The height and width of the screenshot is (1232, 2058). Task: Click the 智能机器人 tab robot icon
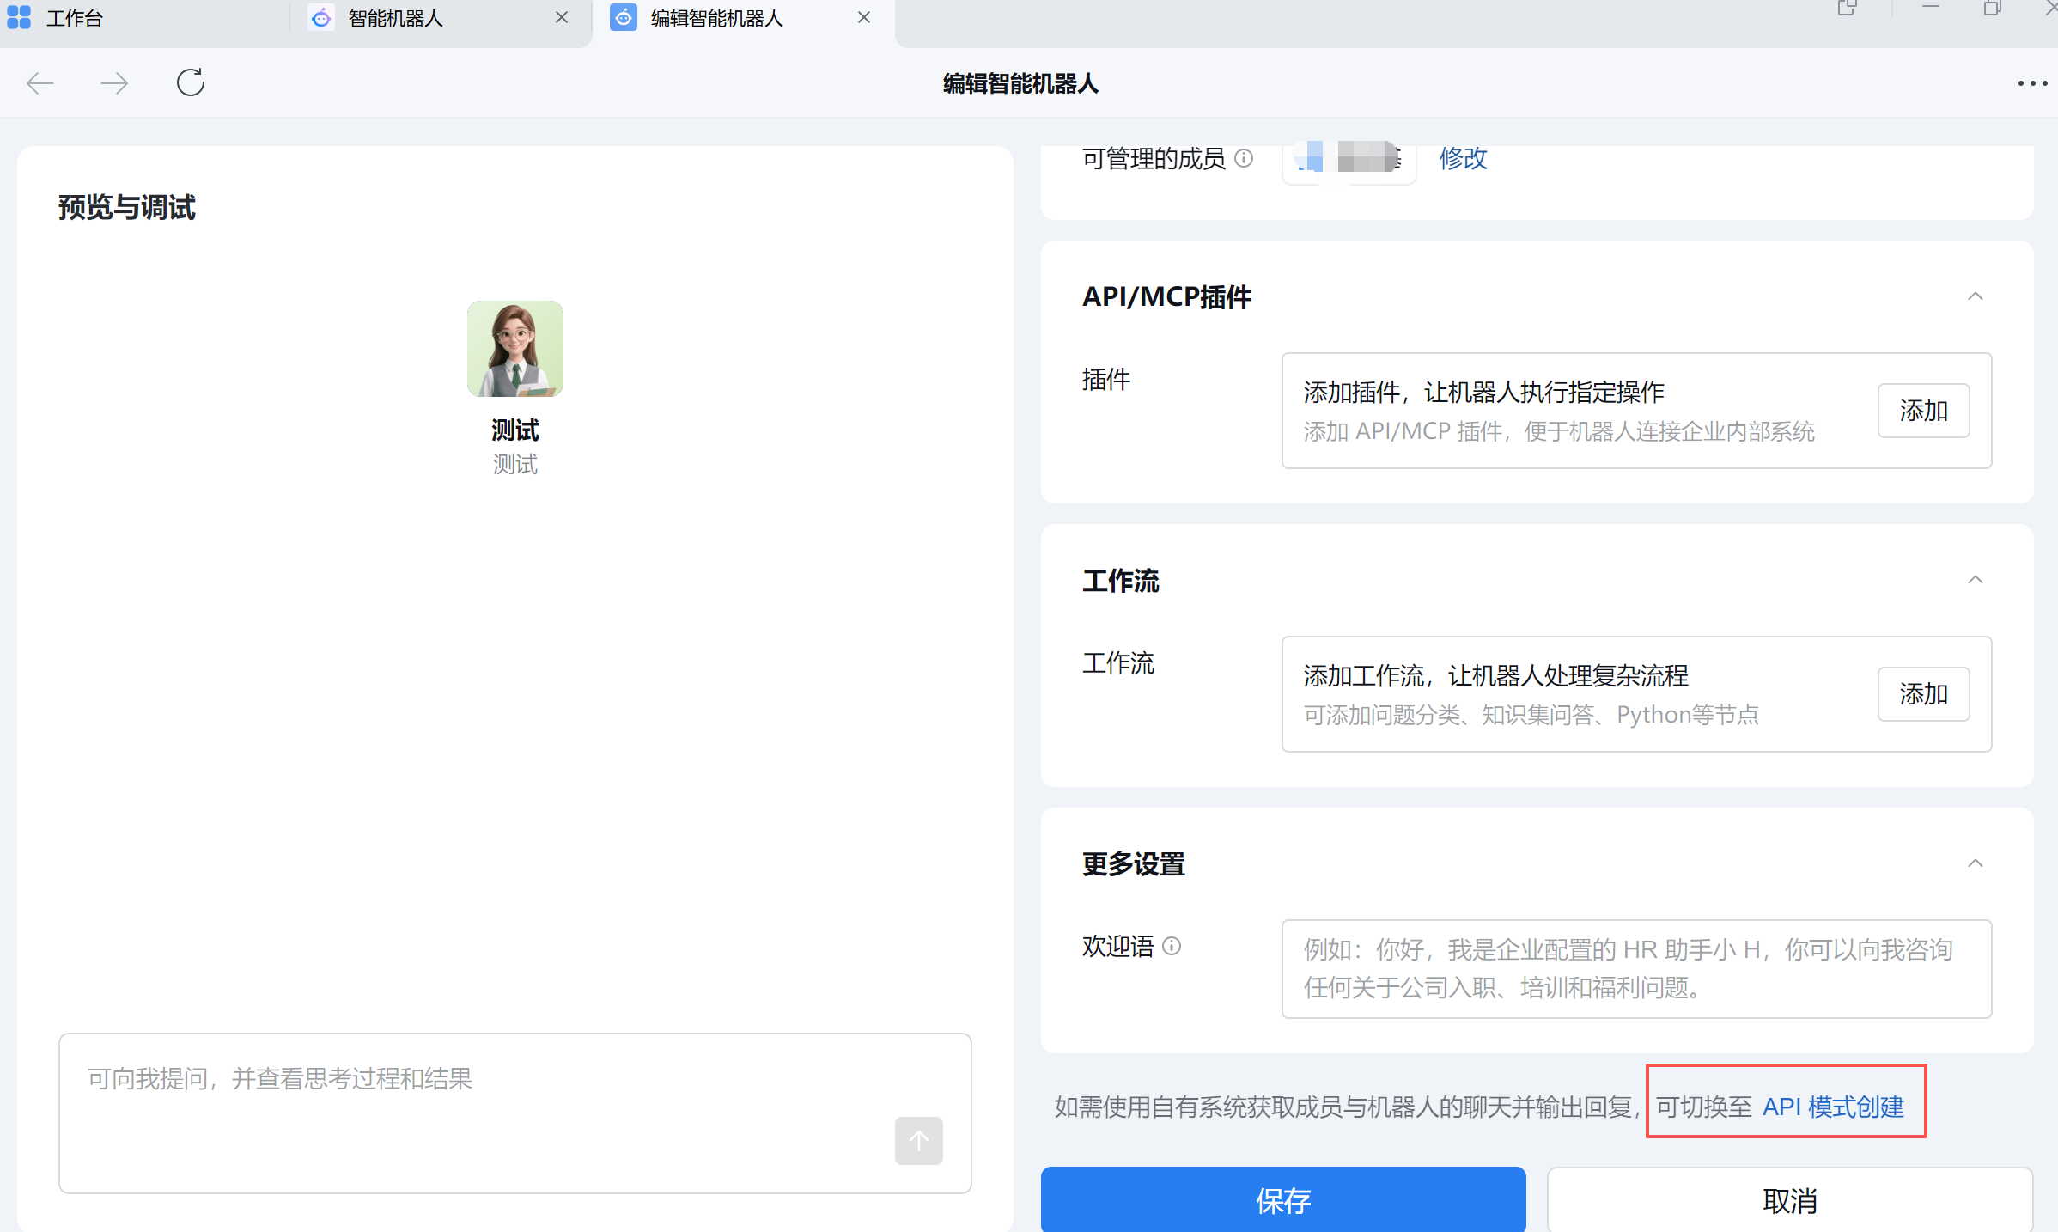pos(321,17)
